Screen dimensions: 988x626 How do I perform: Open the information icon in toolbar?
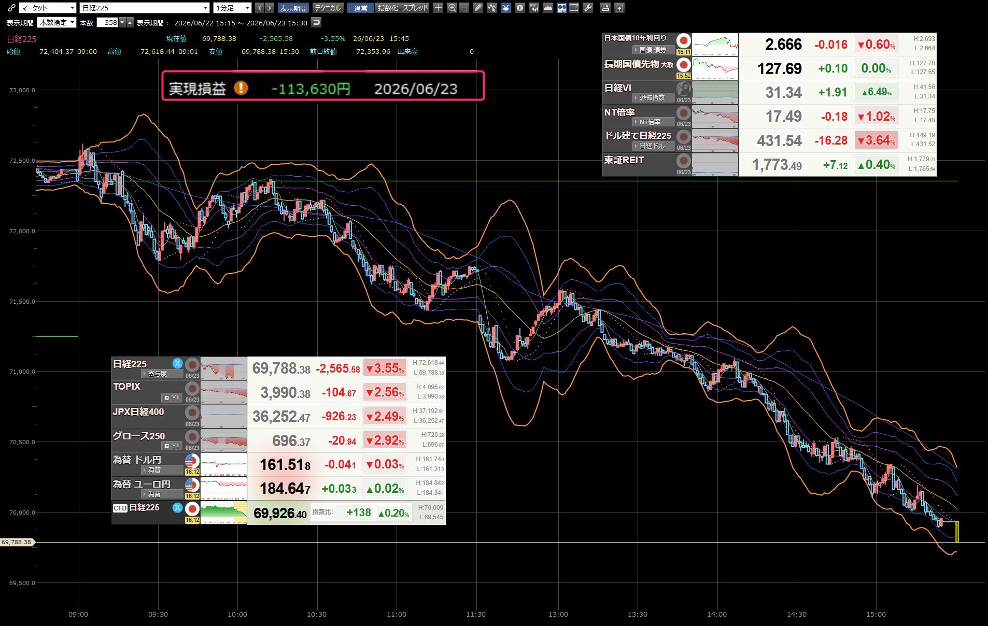point(519,8)
